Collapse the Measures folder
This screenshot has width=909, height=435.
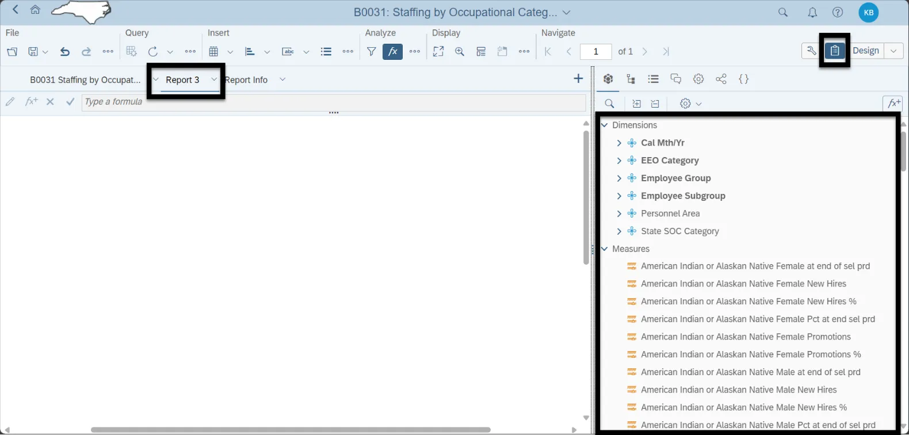point(605,249)
